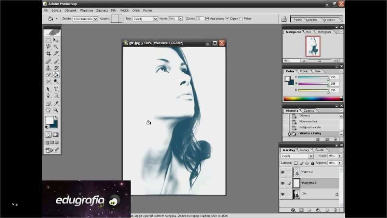387x218 pixels.
Task: Uncheck the Wygładzony checkbox
Action: point(207,18)
